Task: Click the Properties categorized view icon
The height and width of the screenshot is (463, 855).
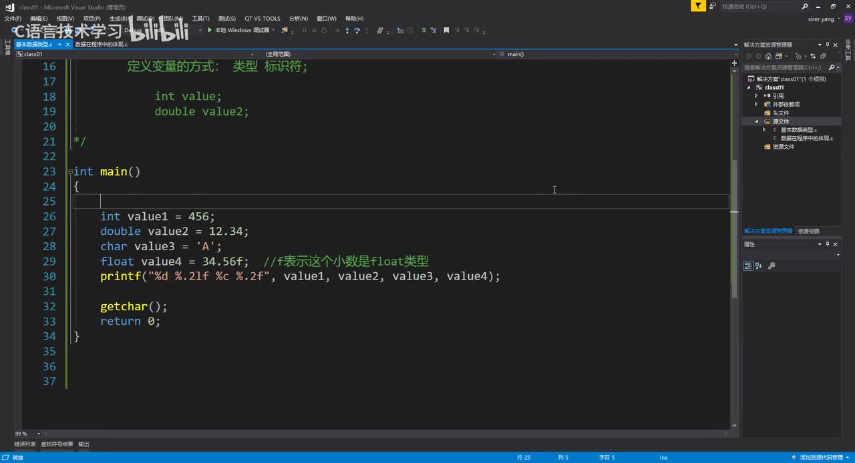Action: 749,266
